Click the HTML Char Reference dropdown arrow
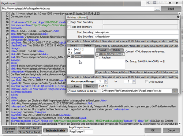Screen dimensions: 183x136 click(123, 54)
